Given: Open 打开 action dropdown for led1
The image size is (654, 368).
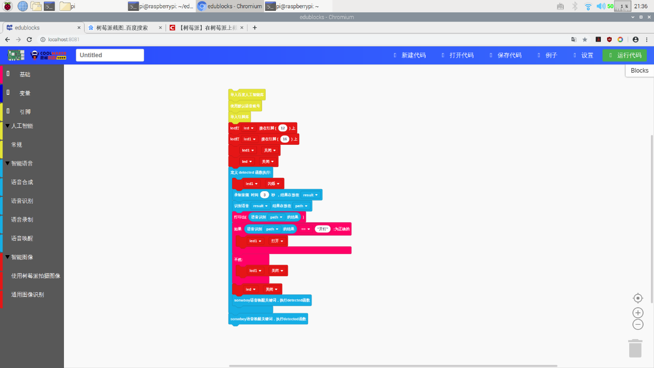Looking at the screenshot, I should 277,241.
